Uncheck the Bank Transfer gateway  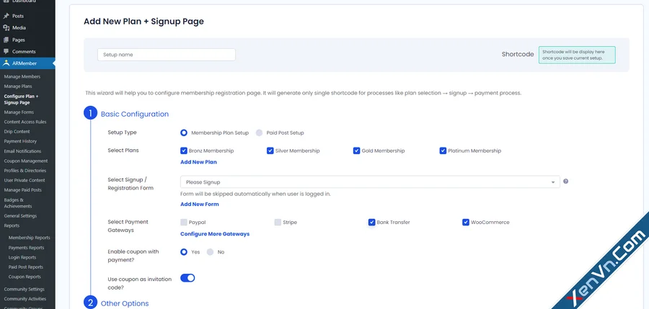371,222
